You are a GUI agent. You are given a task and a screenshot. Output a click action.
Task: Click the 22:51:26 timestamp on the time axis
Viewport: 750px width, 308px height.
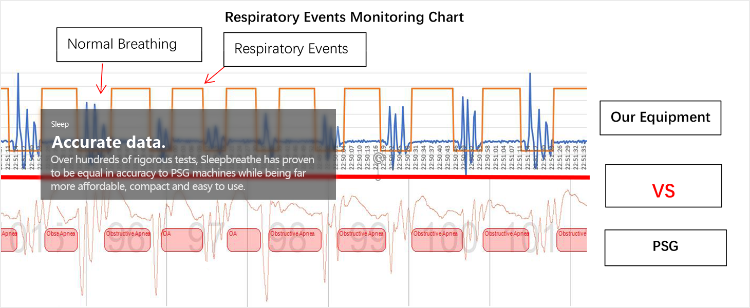(560, 156)
